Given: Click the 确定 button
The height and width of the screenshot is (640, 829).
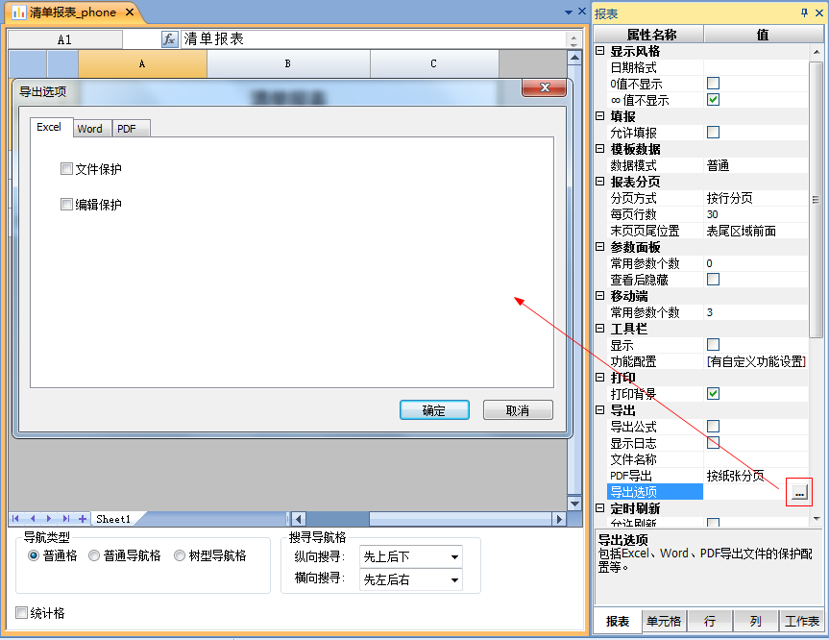Looking at the screenshot, I should (434, 410).
